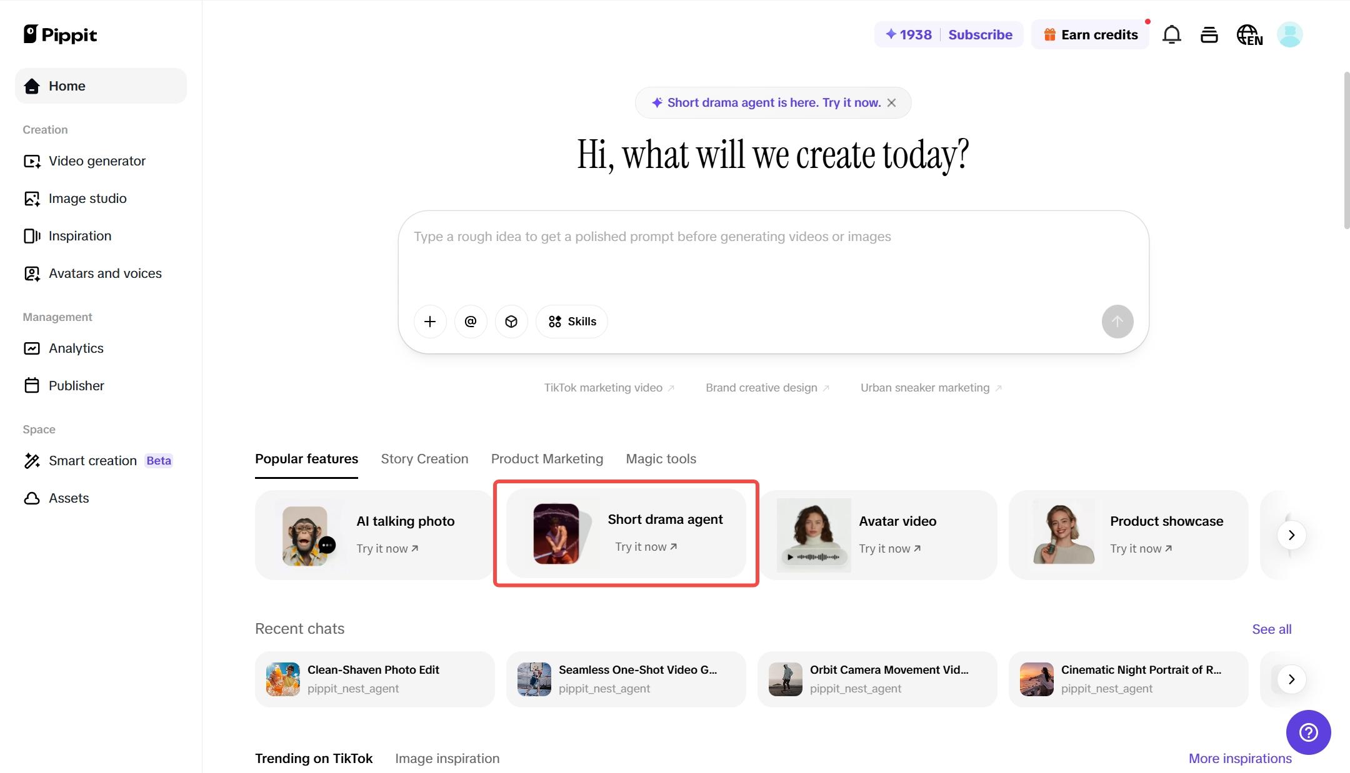Open the Product showcase card
Screen dimensions: 1350x773
pos(1128,535)
